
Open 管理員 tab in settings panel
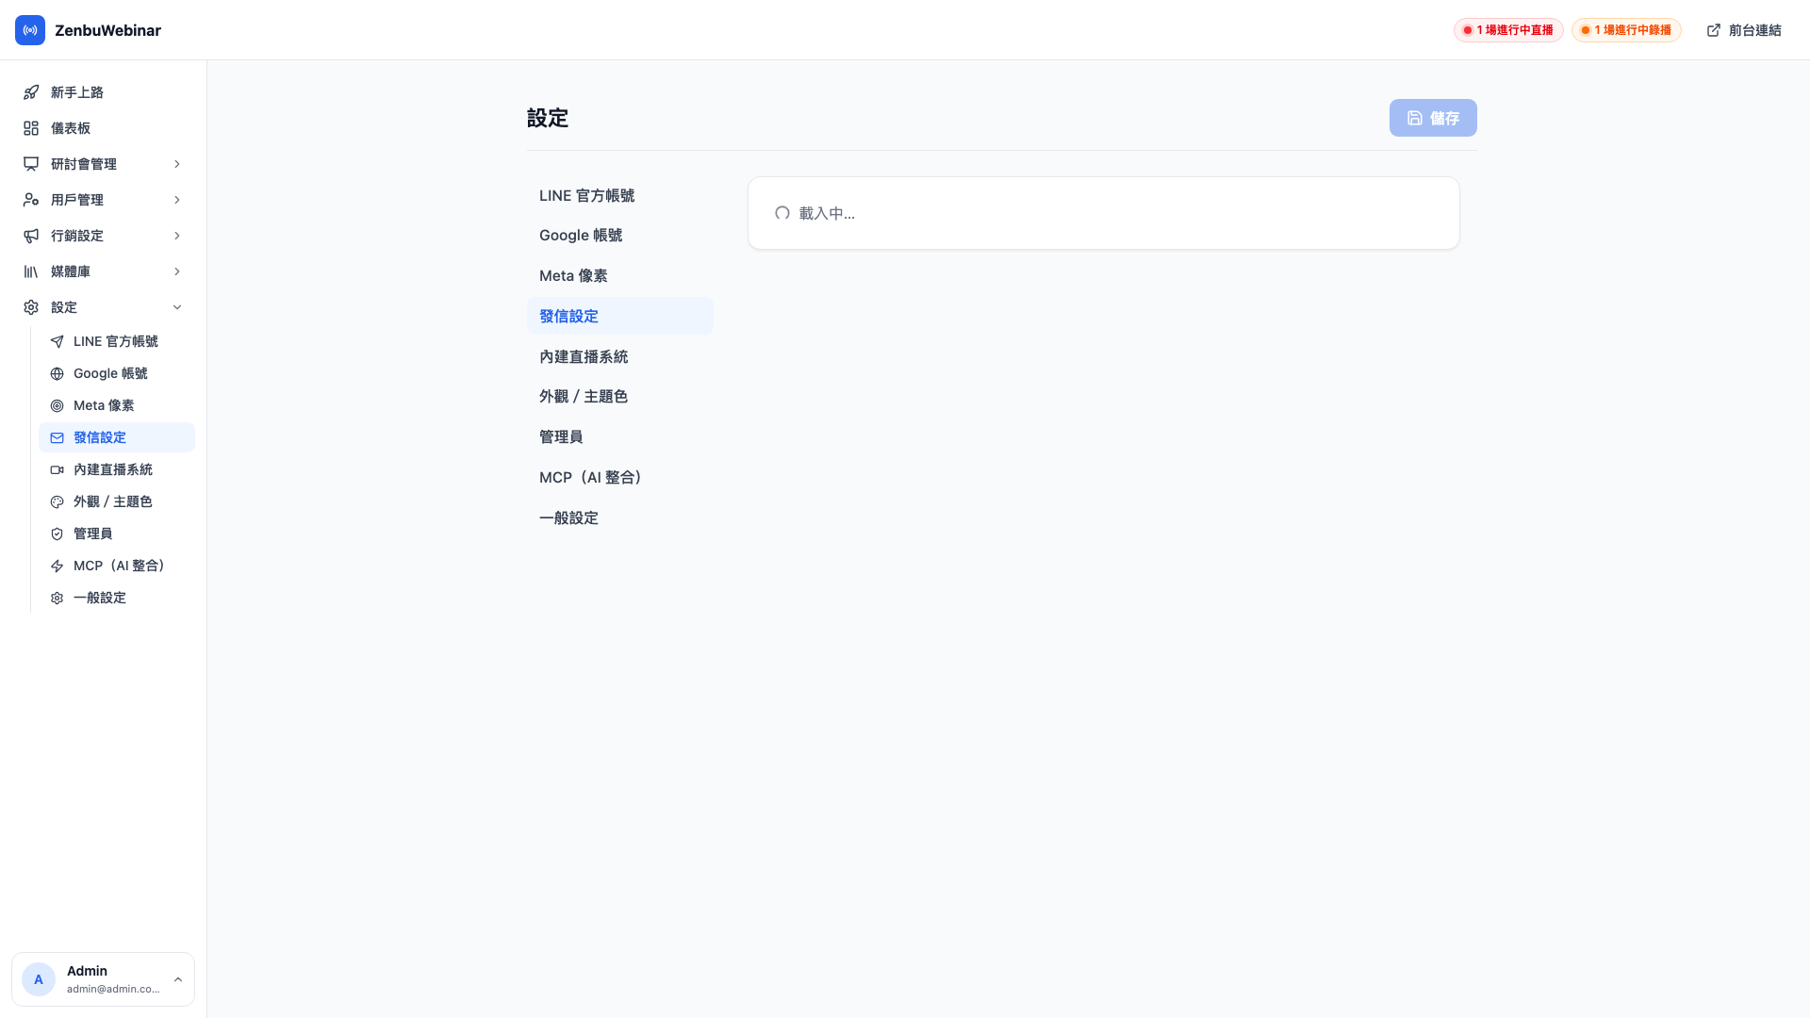[620, 436]
